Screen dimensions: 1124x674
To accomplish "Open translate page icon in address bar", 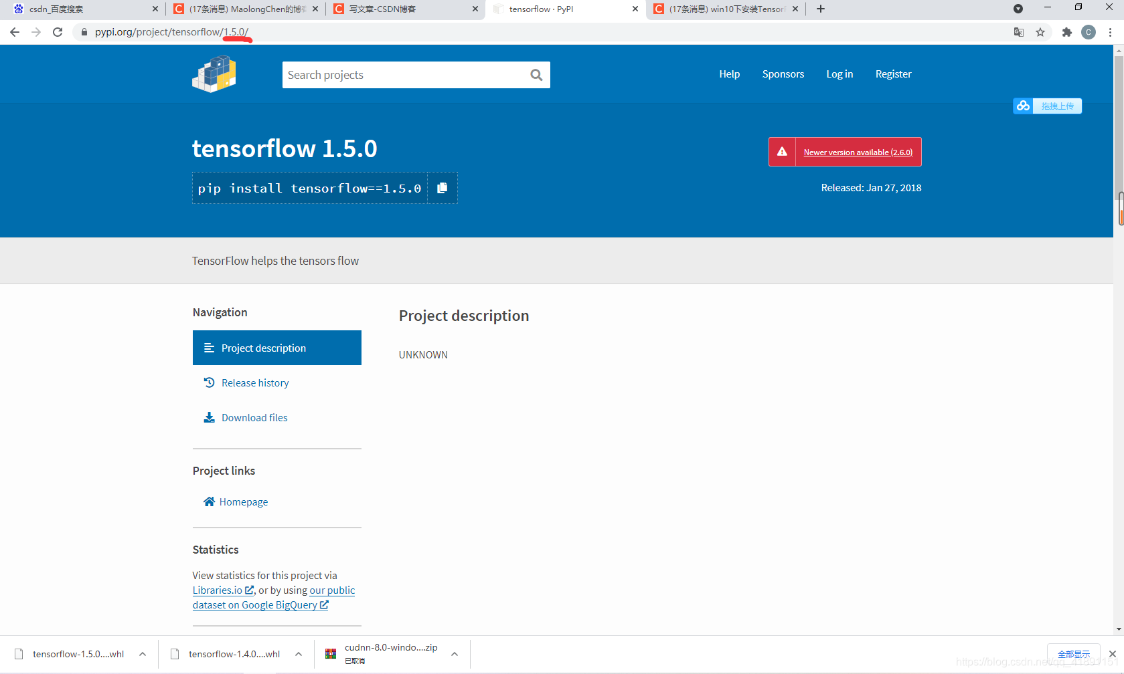I will 1019,32.
